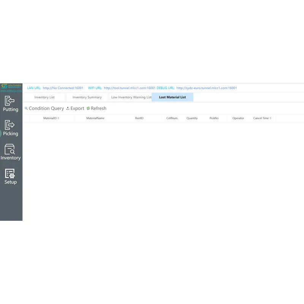Select the Lost Material List tab
The width and height of the screenshot is (304, 304).
click(x=173, y=97)
